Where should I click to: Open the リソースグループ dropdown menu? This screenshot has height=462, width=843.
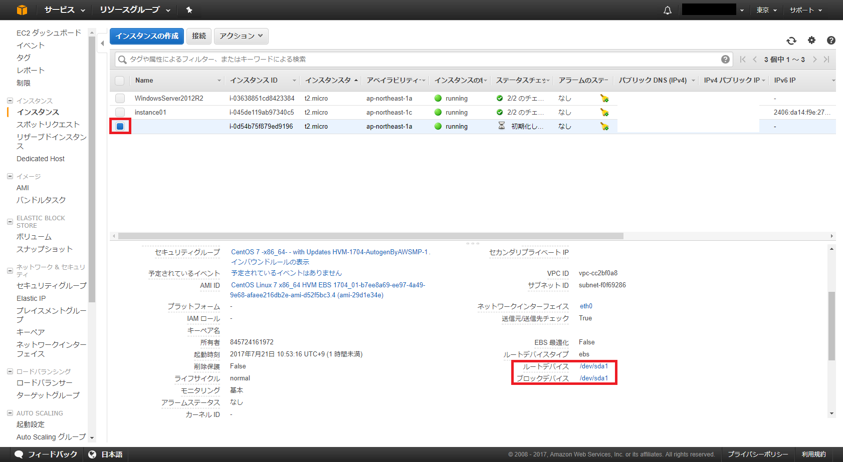135,10
